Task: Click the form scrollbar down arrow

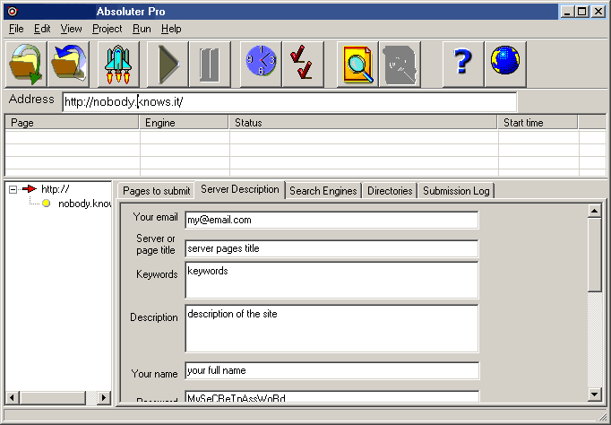Action: click(594, 395)
